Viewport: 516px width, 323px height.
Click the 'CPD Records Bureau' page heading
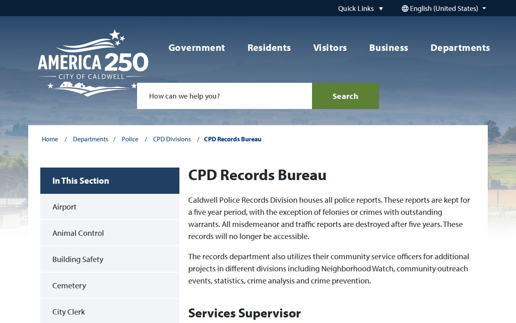pyautogui.click(x=257, y=175)
